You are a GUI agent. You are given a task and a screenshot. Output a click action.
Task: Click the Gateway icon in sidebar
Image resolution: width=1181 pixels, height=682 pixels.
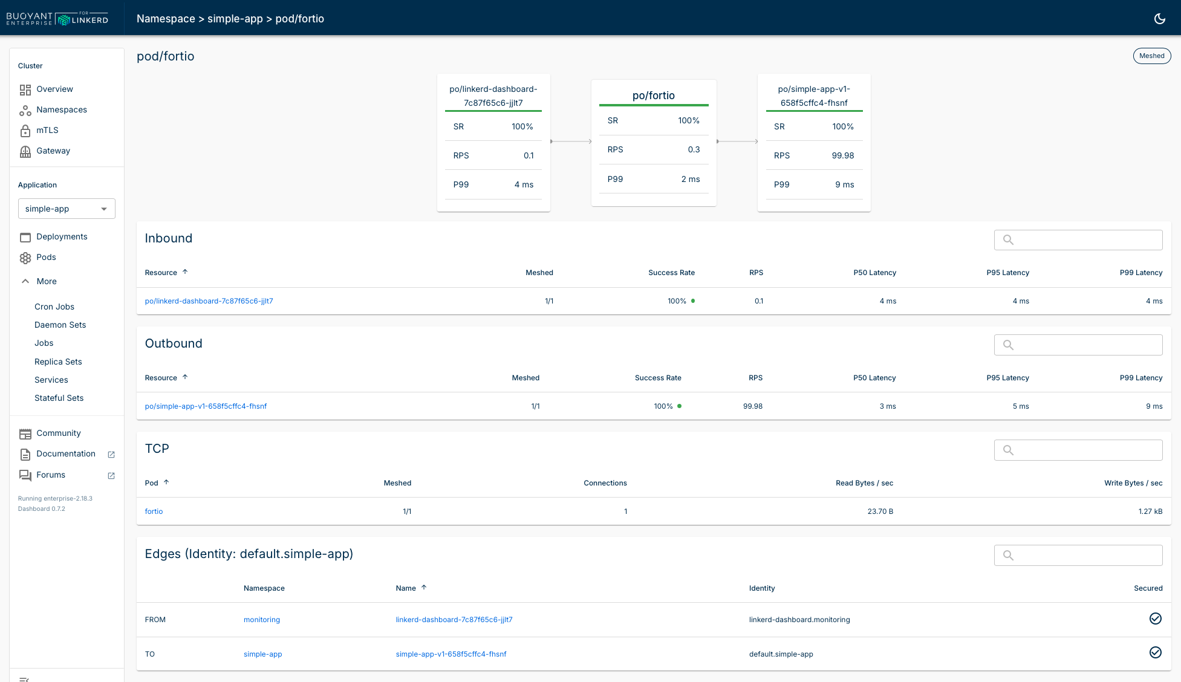pos(25,151)
